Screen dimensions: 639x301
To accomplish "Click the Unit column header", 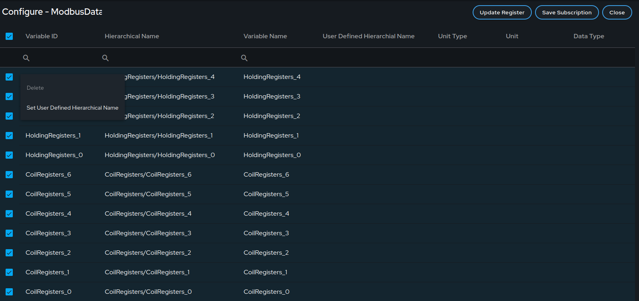I will (x=512, y=36).
